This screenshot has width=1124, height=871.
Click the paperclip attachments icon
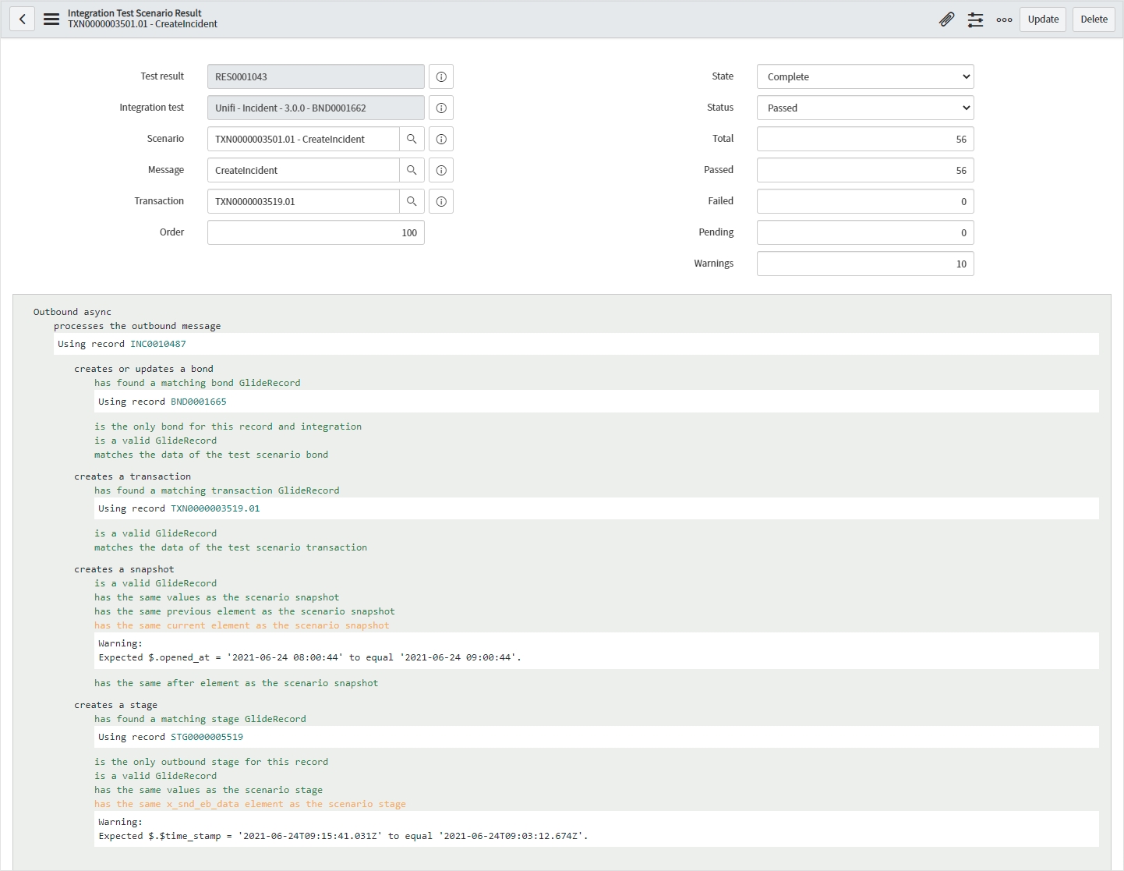(946, 19)
